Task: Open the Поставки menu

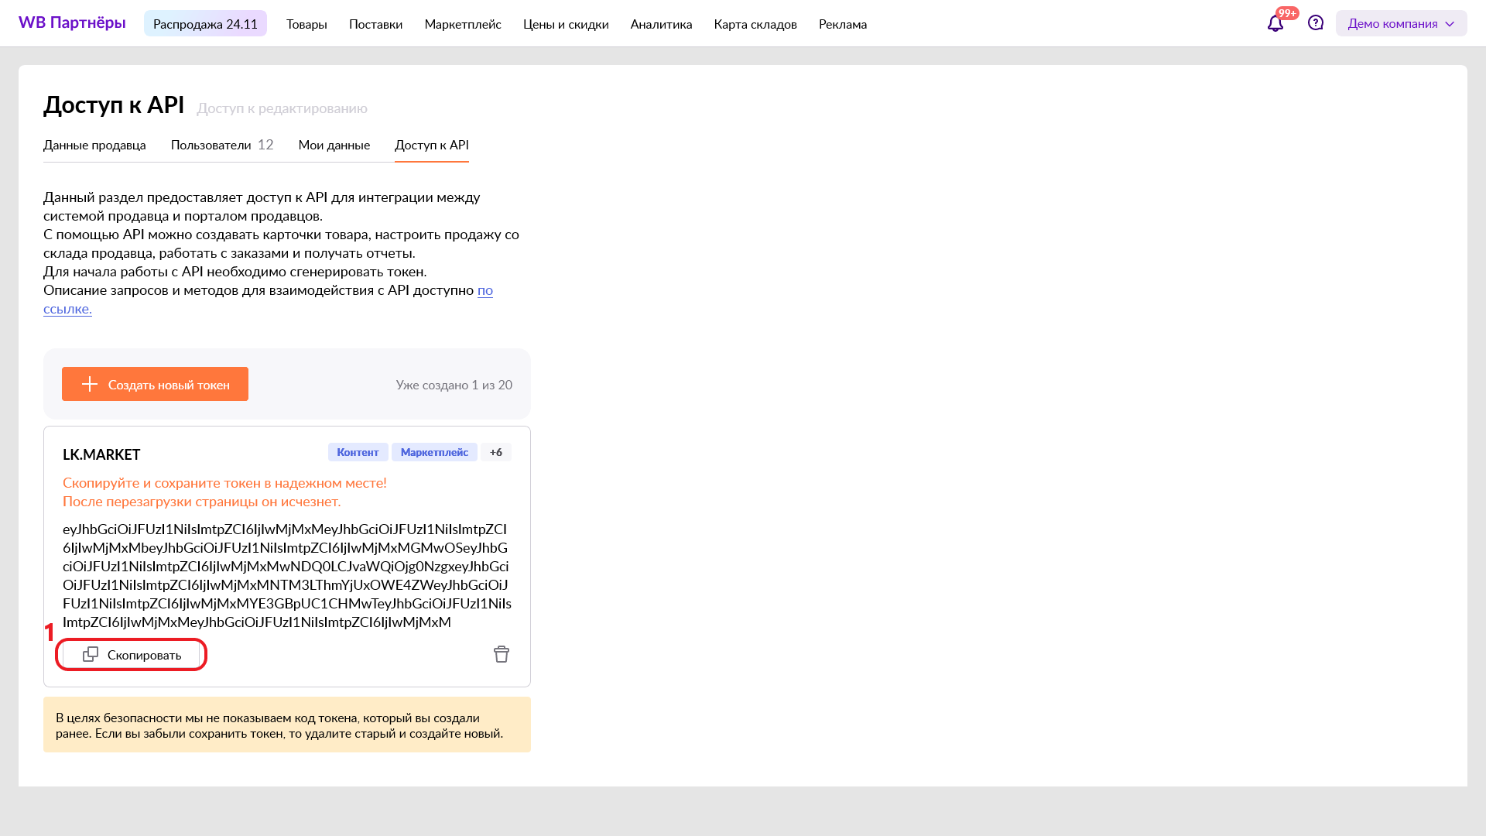Action: tap(375, 24)
